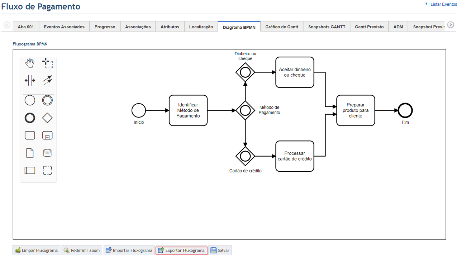457x257 pixels.
Task: Open the Snapshots GANTT tab
Action: coord(327,27)
